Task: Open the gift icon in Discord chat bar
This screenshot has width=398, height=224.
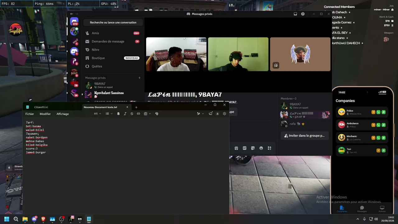Action: (236, 148)
